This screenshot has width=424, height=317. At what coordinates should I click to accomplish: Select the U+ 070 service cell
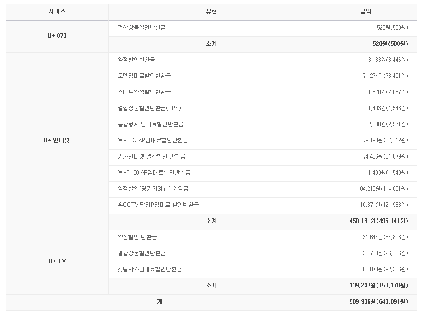click(57, 36)
